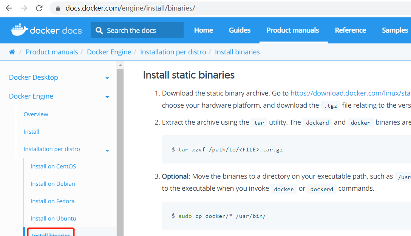The image size is (411, 236).
Task: Click the Install binaries breadcrumb link
Action: [237, 52]
